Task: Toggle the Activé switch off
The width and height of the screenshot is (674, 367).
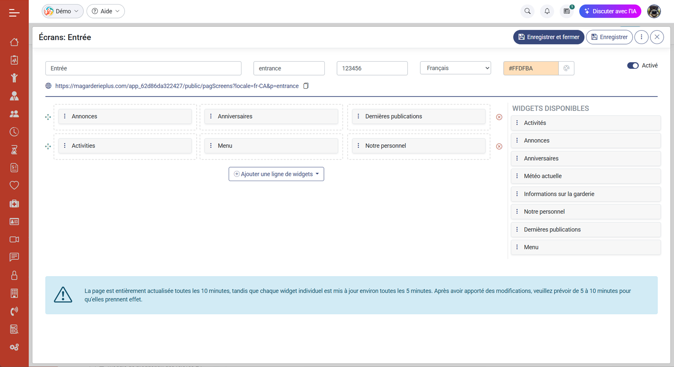Action: [633, 66]
